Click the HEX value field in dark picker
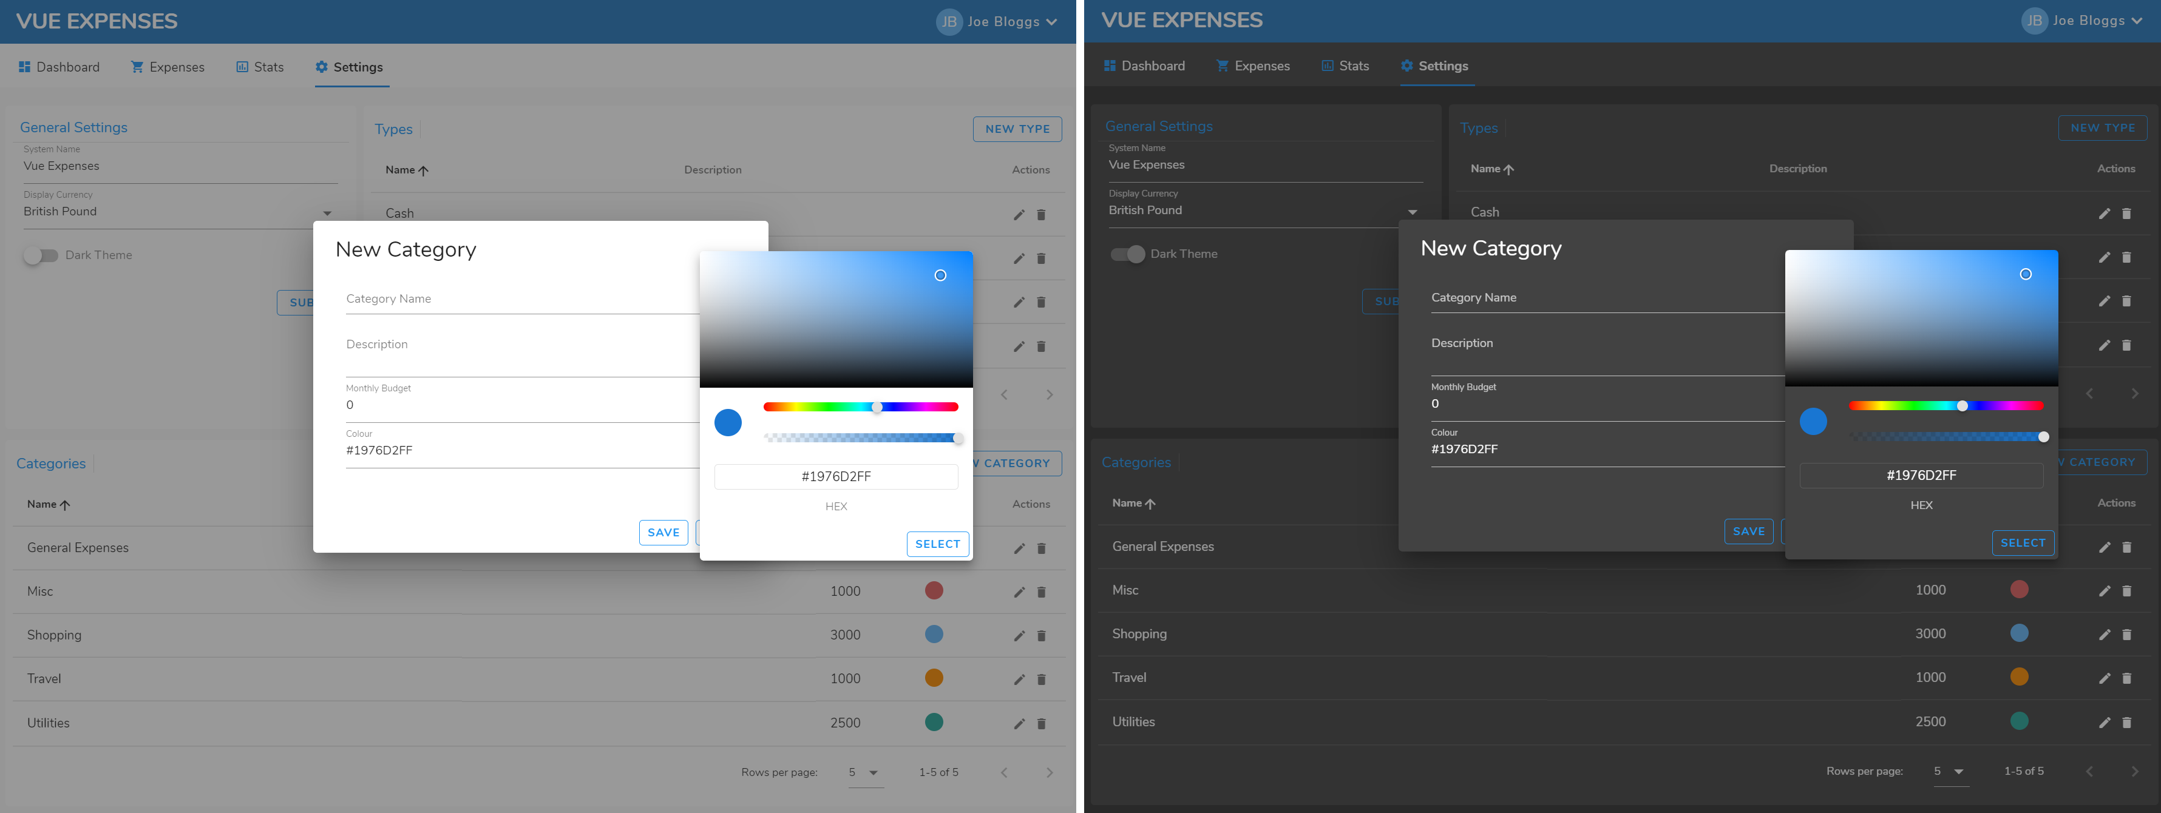This screenshot has height=813, width=2161. 1921,475
